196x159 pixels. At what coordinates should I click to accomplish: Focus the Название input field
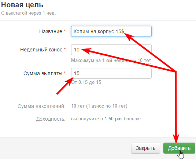point(111,31)
